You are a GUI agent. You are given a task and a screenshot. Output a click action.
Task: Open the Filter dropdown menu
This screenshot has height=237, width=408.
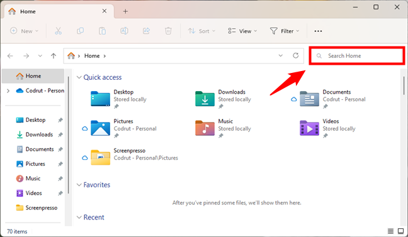pyautogui.click(x=285, y=31)
